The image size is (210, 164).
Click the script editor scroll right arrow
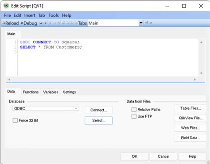(194, 80)
